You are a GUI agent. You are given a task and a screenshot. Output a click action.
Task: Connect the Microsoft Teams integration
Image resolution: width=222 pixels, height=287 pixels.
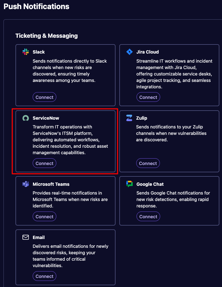coord(44,216)
